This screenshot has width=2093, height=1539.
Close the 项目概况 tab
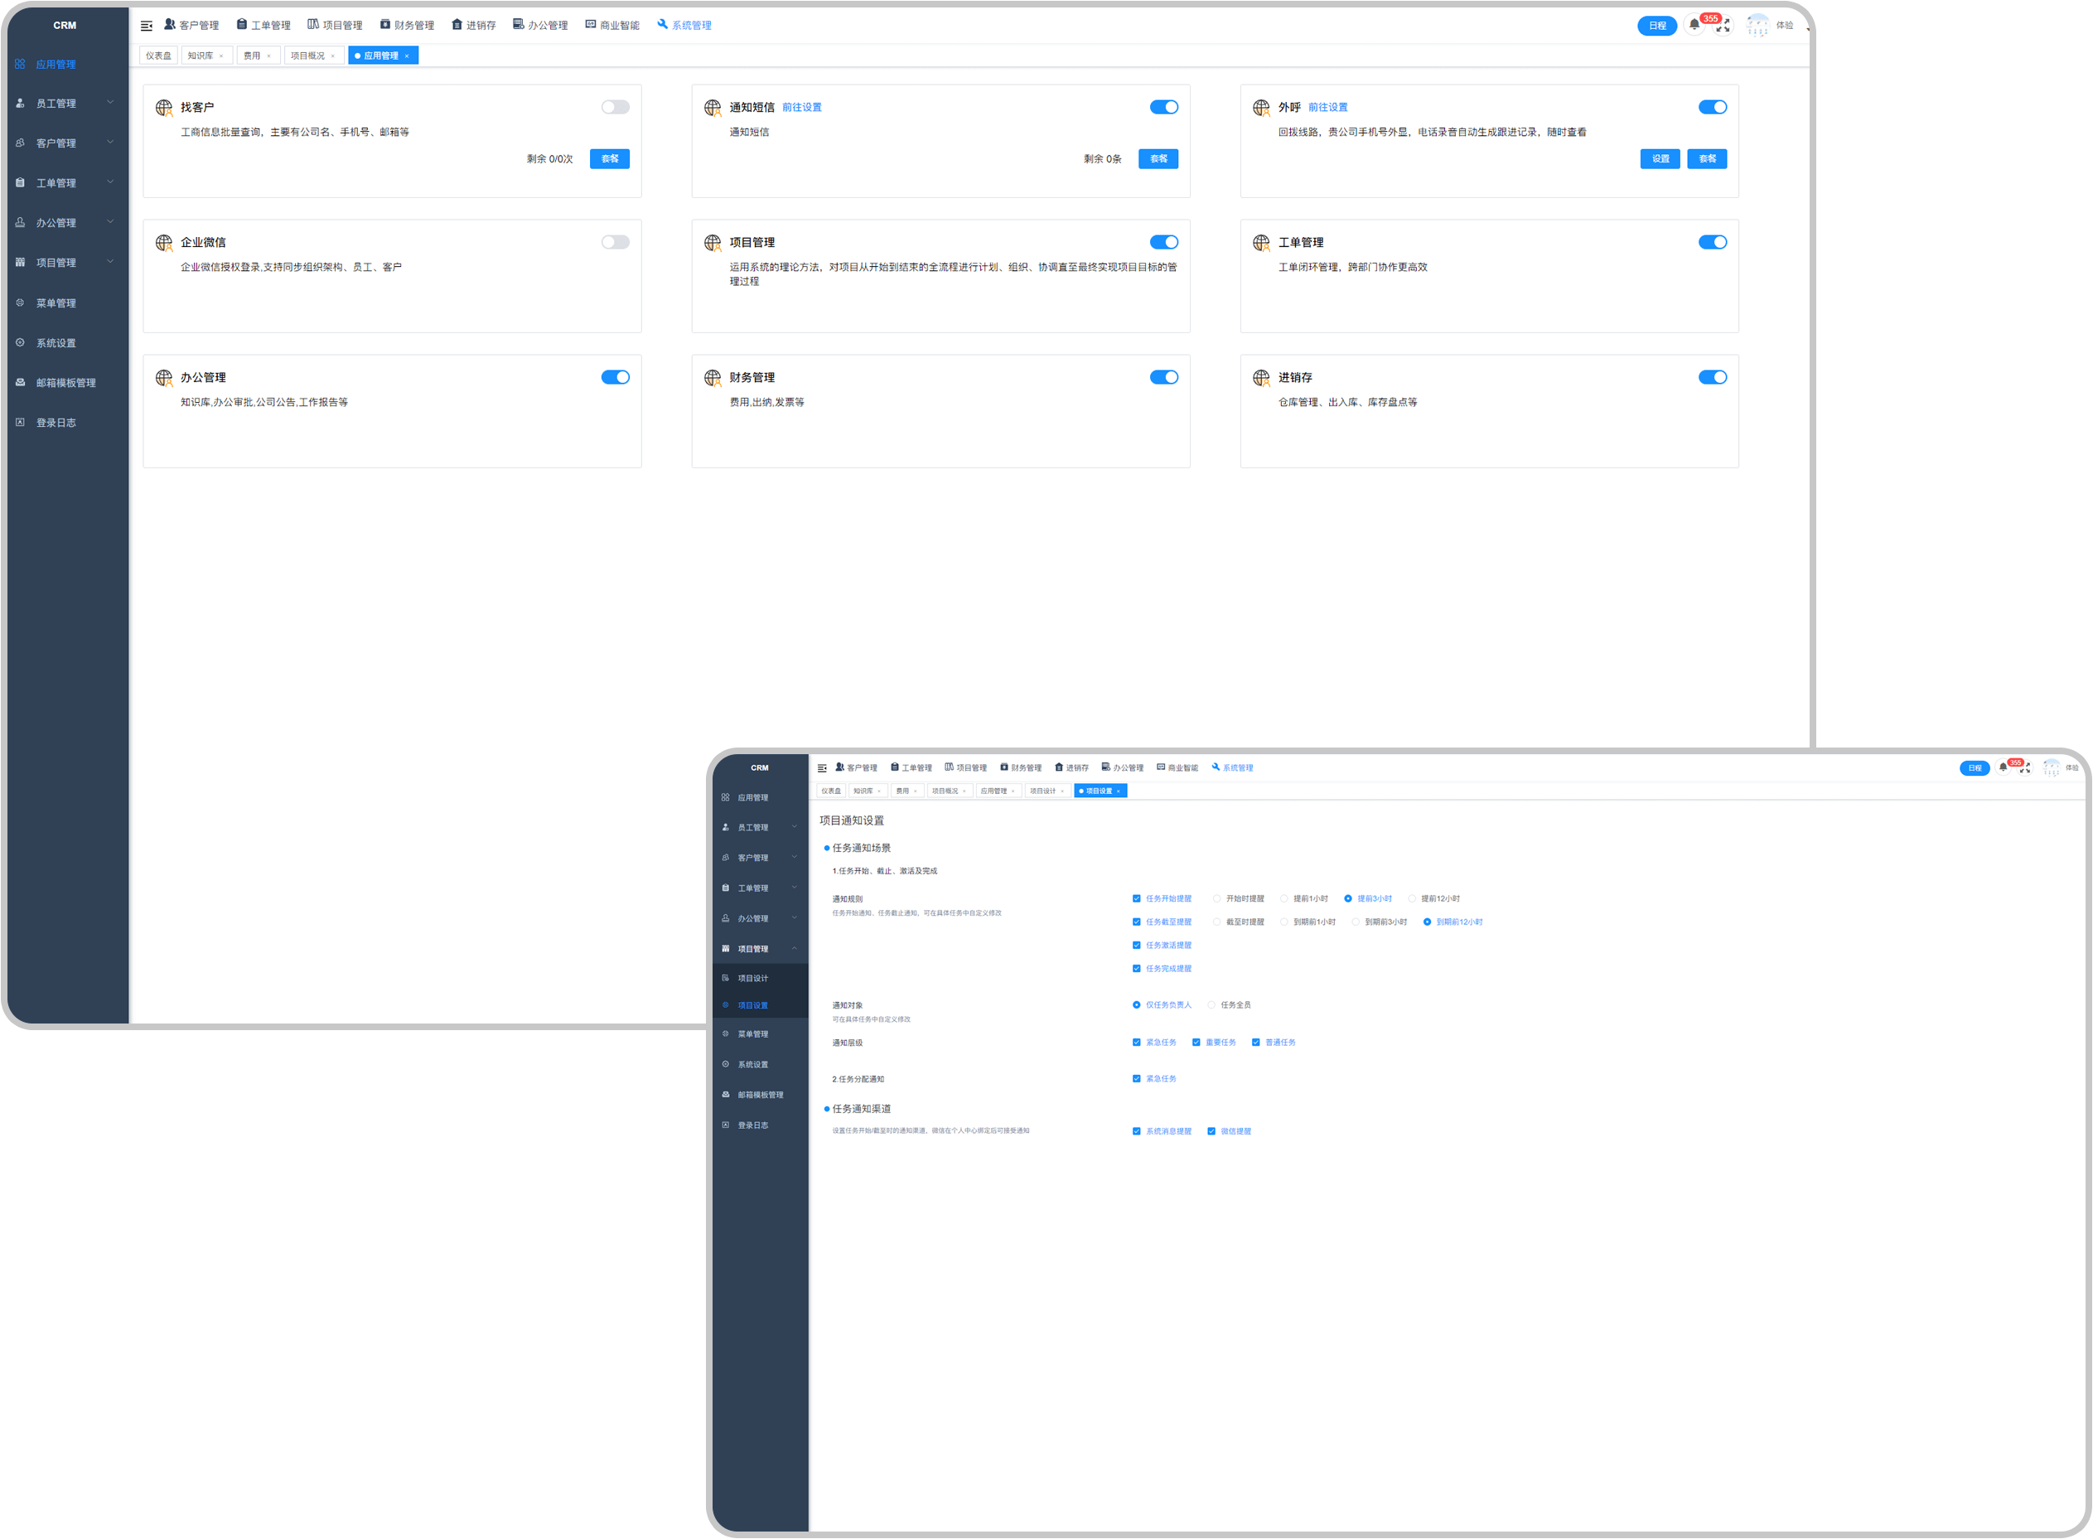332,56
